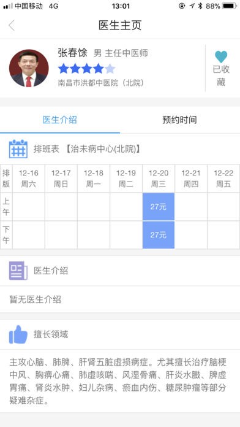Screen dimensions: 240x427
Task: Open the doctor's profile photo
Action: coord(29,68)
